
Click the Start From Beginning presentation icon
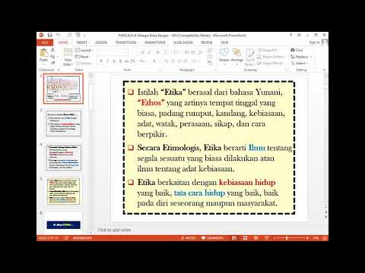[78, 35]
